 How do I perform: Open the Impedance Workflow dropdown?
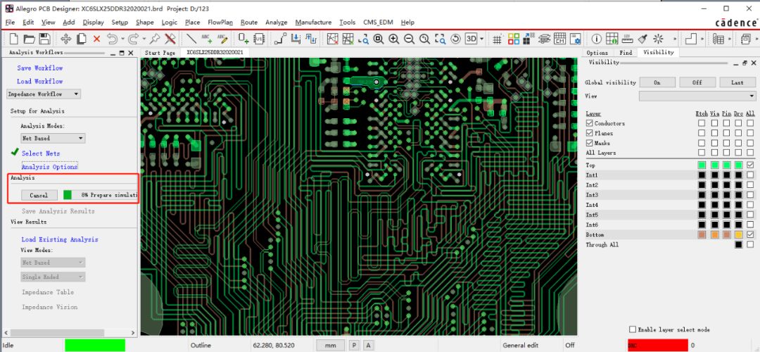point(44,94)
